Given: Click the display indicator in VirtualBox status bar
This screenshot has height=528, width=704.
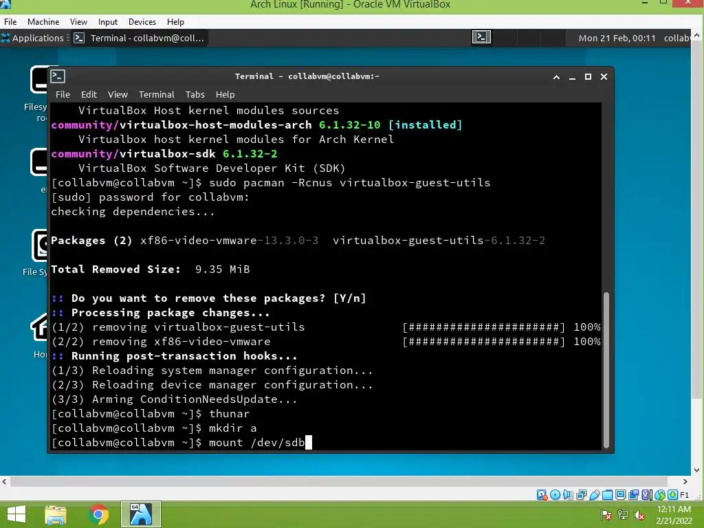Looking at the screenshot, I should coord(621,495).
